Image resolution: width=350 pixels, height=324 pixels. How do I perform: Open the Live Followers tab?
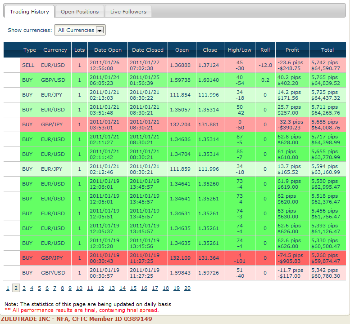coord(128,12)
